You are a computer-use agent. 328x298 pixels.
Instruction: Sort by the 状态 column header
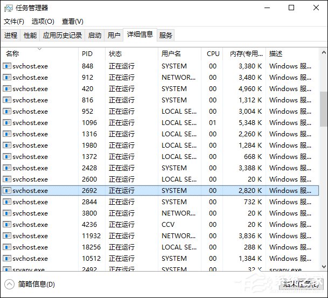pos(131,53)
